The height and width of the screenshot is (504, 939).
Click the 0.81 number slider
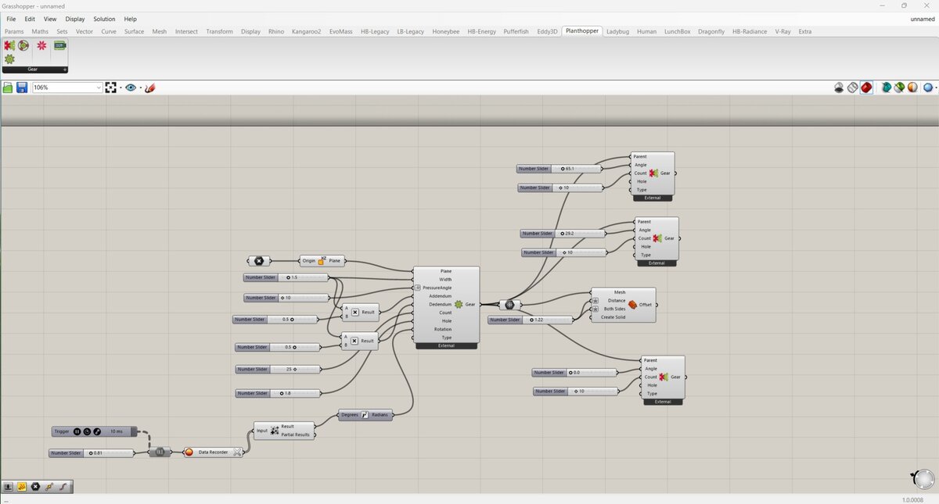pyautogui.click(x=92, y=453)
